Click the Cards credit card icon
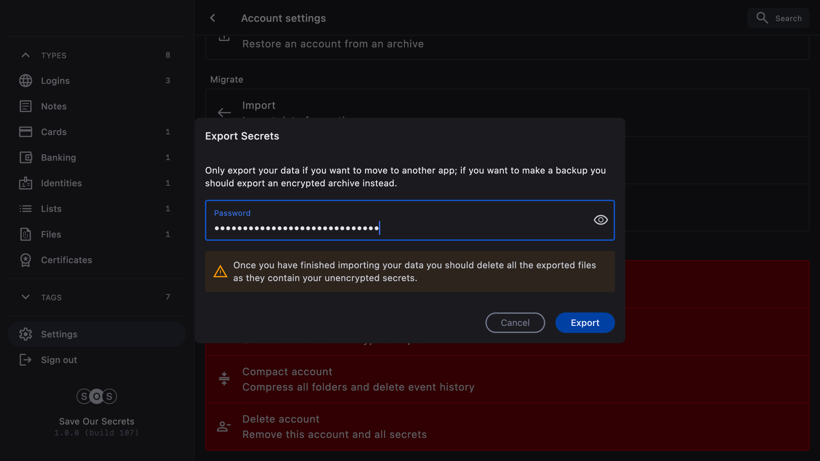Image resolution: width=820 pixels, height=461 pixels. pyautogui.click(x=26, y=132)
